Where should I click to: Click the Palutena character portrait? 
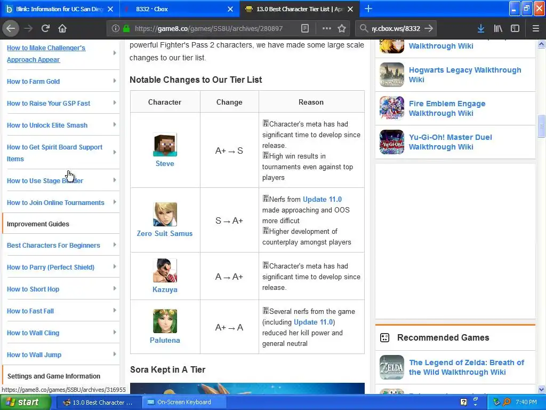165,321
